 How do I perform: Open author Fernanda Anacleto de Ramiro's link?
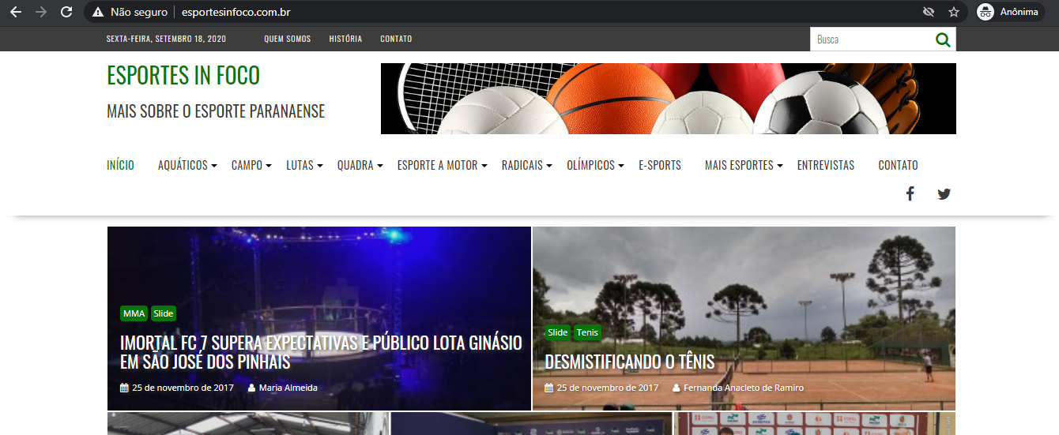[743, 388]
